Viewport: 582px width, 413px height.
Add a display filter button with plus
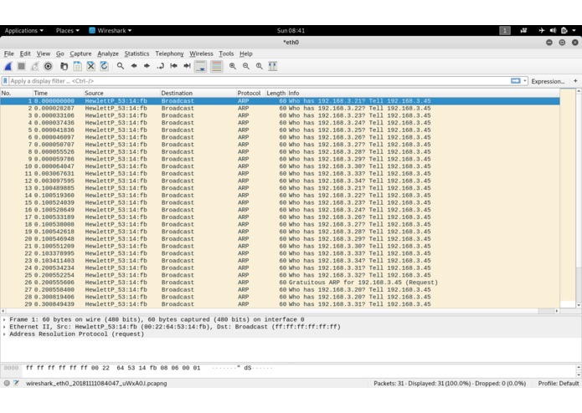(x=575, y=81)
